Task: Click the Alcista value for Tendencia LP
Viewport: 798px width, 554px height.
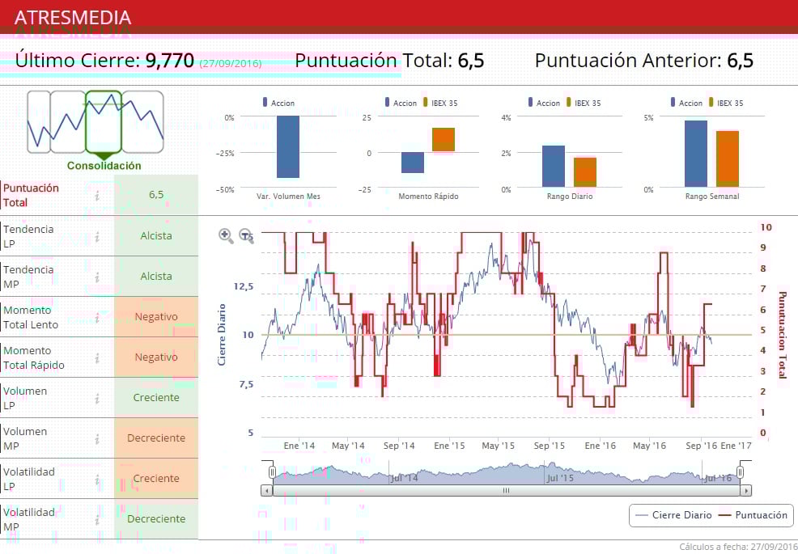Action: [x=156, y=236]
